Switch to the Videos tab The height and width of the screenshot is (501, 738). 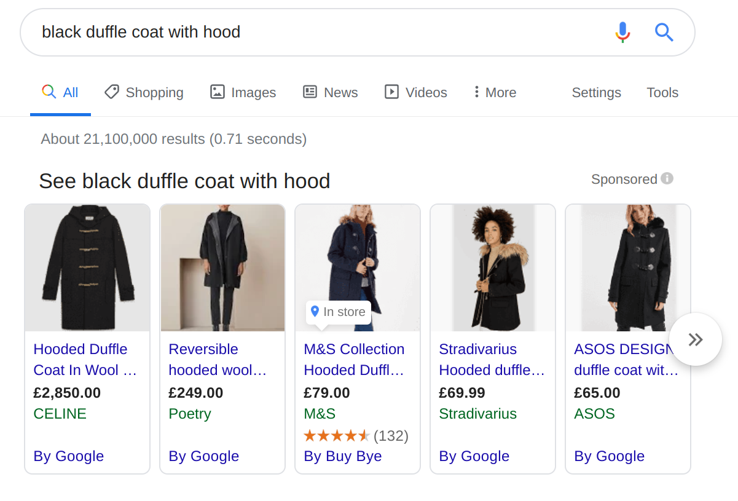(x=416, y=92)
